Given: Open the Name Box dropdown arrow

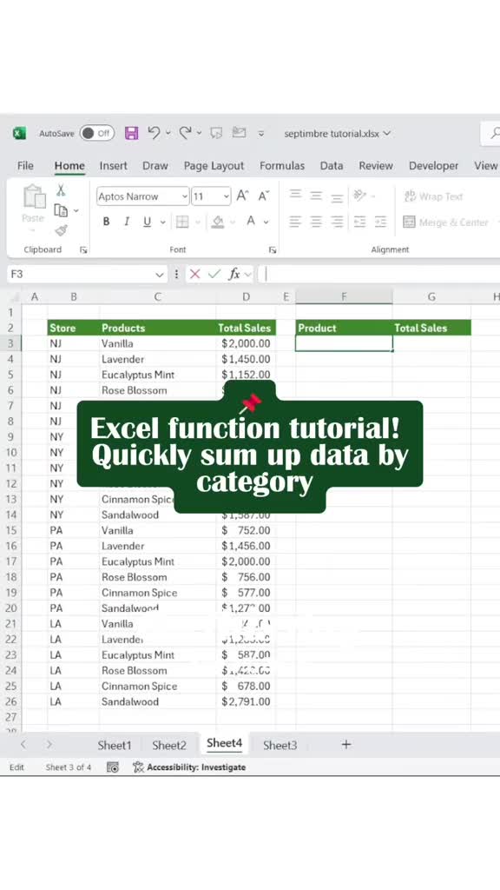Looking at the screenshot, I should (x=160, y=275).
